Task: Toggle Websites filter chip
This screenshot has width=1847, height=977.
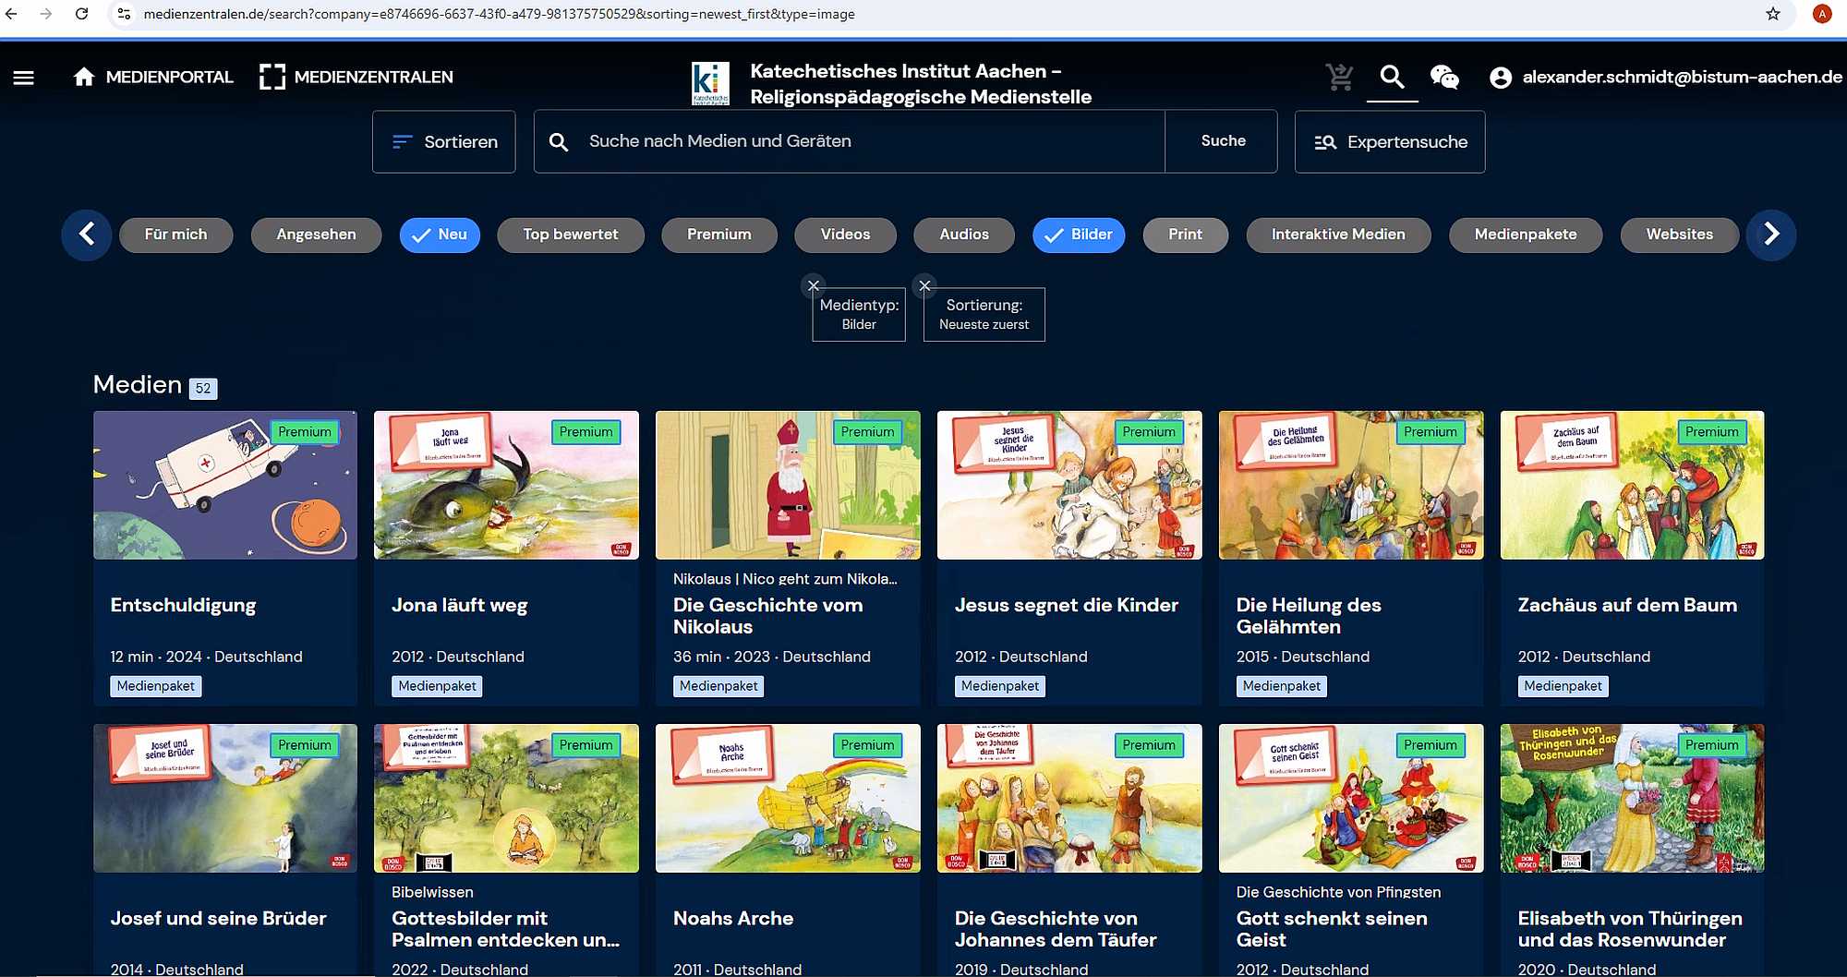Action: 1679,235
